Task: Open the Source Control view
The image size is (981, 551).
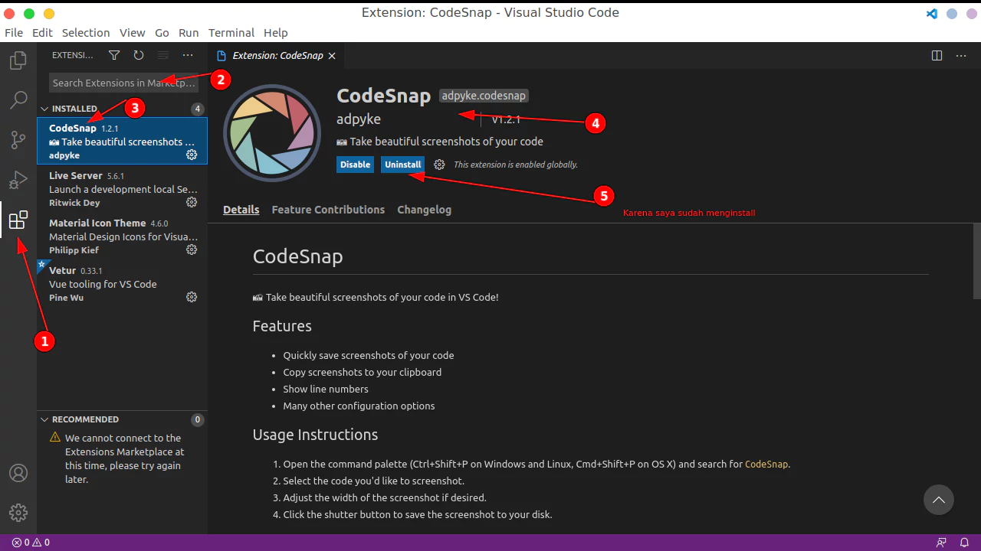Action: [x=18, y=140]
